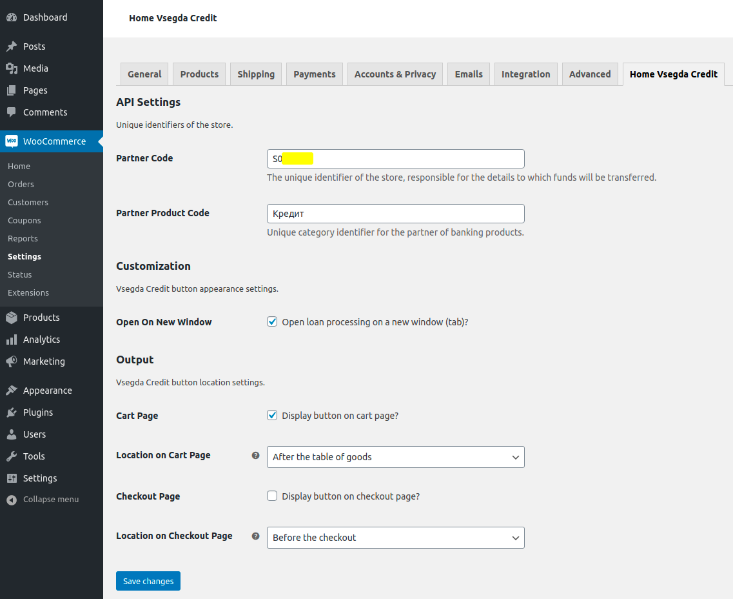Click the Analytics bar chart icon
733x599 pixels.
[x=12, y=340]
